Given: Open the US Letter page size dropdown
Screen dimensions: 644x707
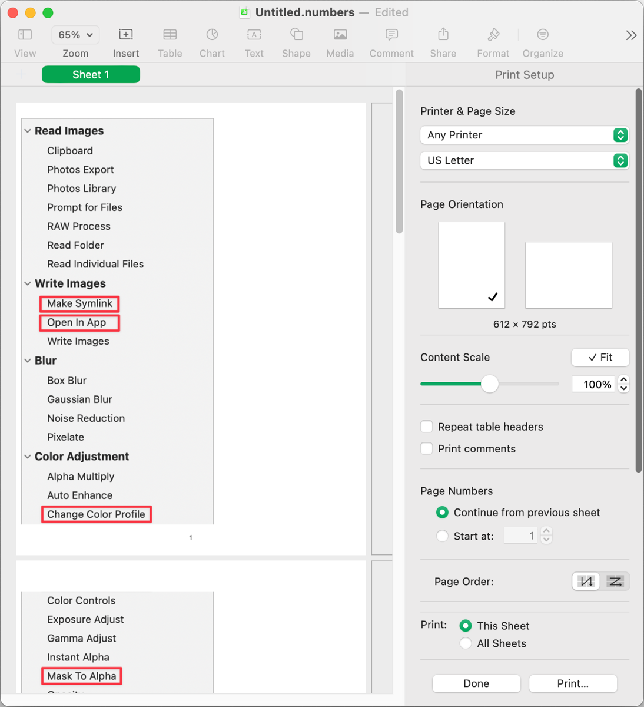Looking at the screenshot, I should 524,160.
